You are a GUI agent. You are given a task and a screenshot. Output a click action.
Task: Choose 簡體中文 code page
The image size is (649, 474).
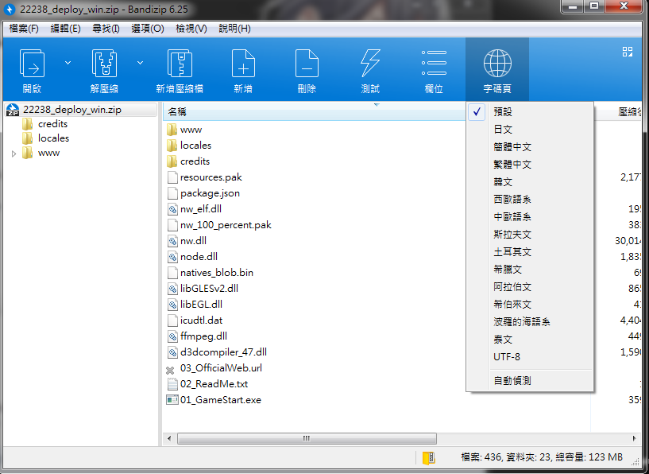pos(530,146)
